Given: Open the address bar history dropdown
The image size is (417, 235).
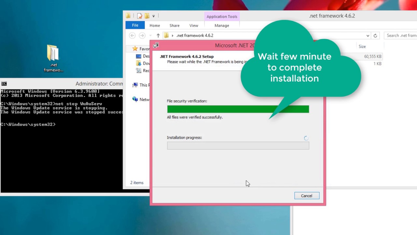Looking at the screenshot, I should (368, 36).
